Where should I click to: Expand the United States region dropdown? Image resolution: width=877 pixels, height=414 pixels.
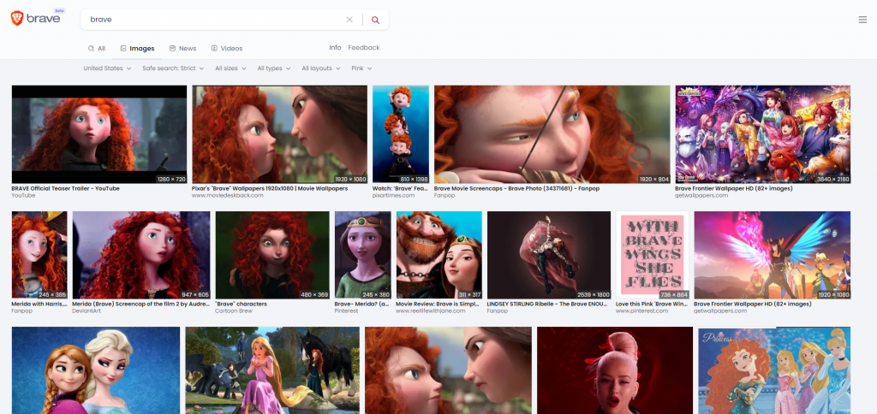coord(107,68)
